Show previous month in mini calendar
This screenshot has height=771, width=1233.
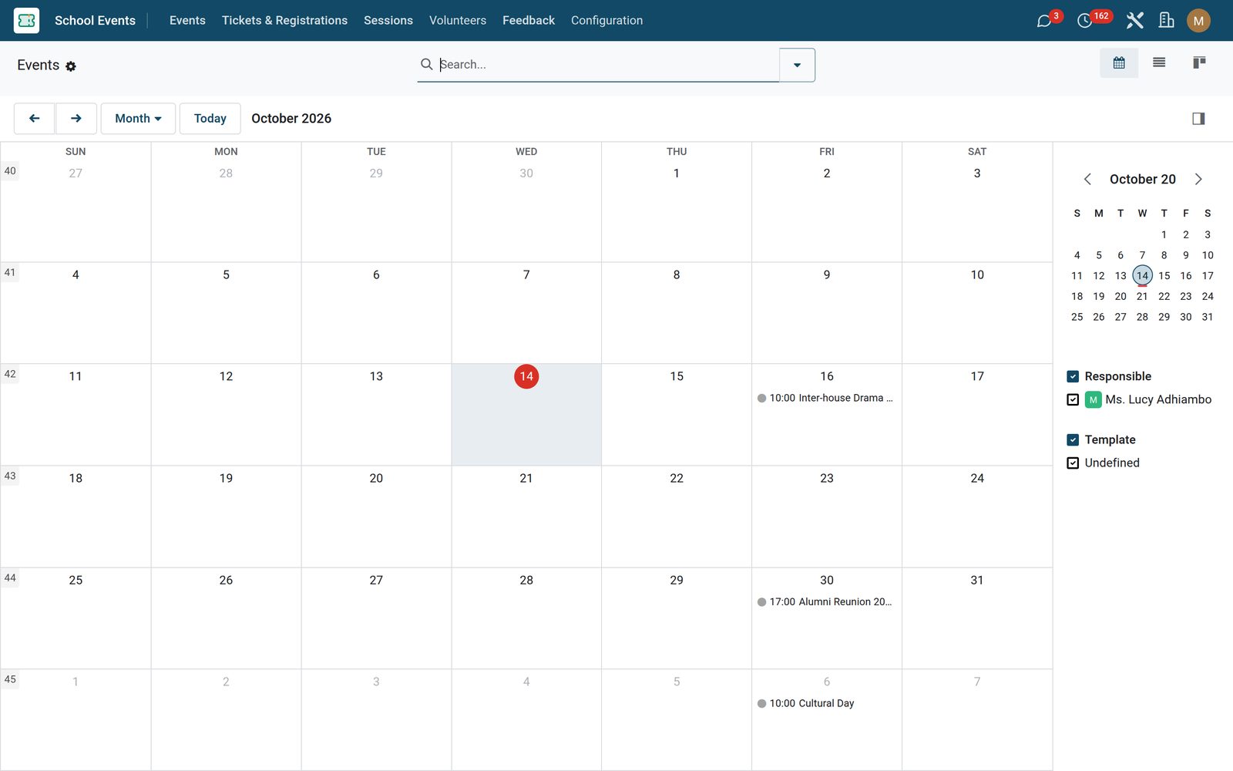click(x=1087, y=180)
